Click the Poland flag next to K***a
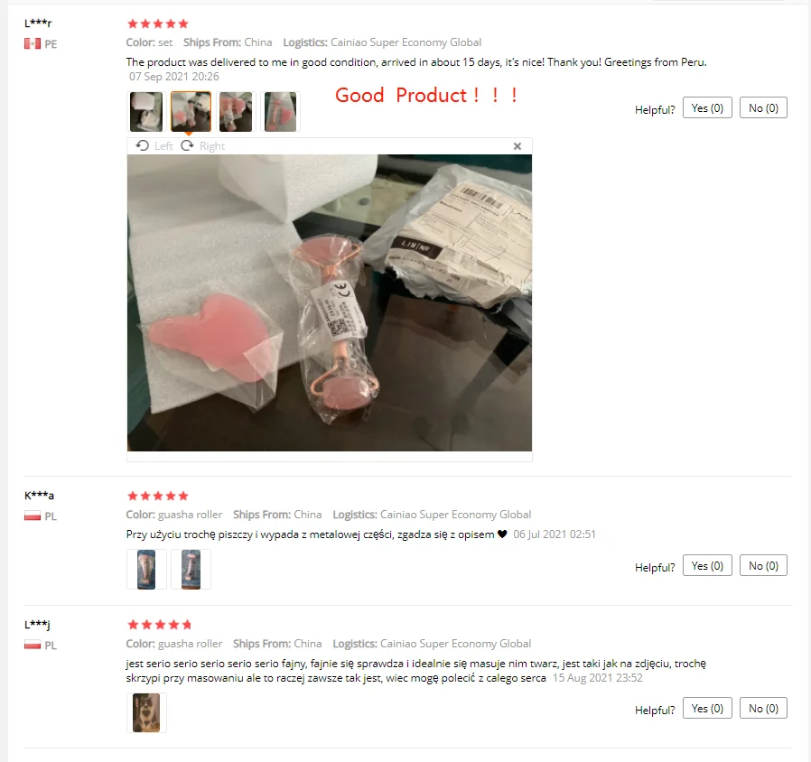811x762 pixels. coord(33,516)
